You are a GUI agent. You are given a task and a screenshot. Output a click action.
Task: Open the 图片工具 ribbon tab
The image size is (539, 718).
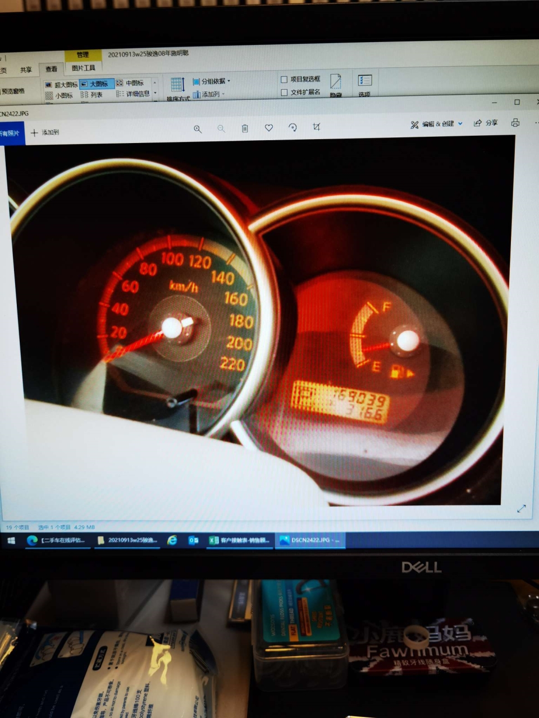[x=83, y=68]
